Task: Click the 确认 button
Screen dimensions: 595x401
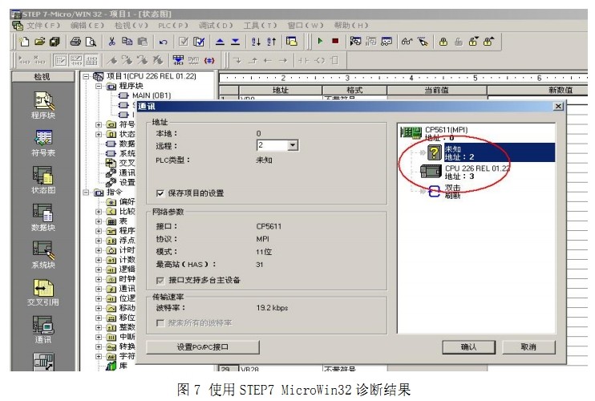Action: 468,347
